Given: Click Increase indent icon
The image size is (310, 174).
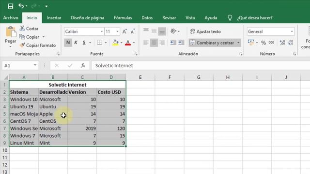Looking at the screenshot, I should [181, 43].
